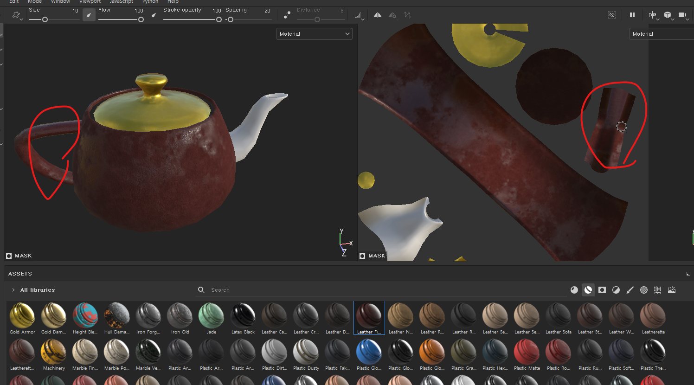Select the Machinery smart material
Image resolution: width=694 pixels, height=385 pixels.
coord(54,354)
